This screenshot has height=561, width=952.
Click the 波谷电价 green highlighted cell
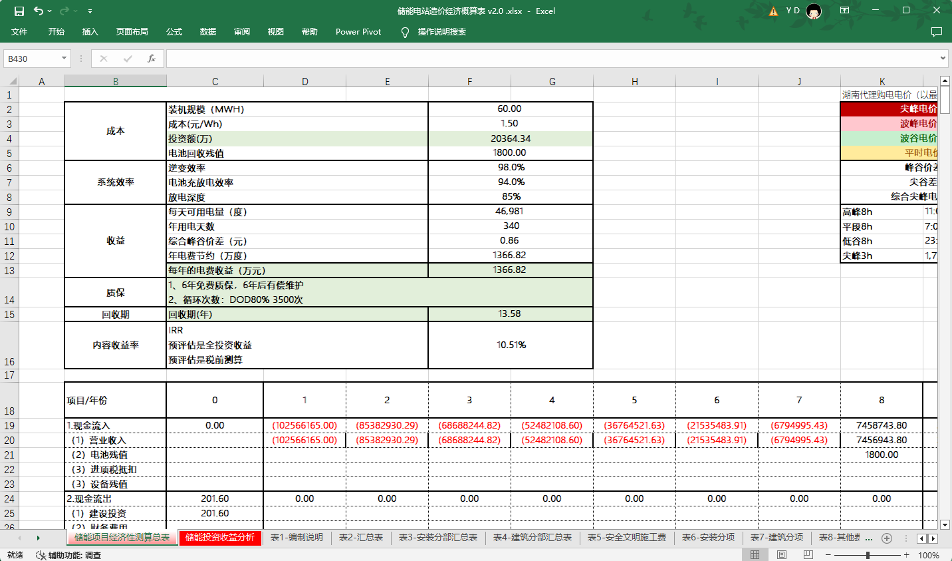coord(889,138)
